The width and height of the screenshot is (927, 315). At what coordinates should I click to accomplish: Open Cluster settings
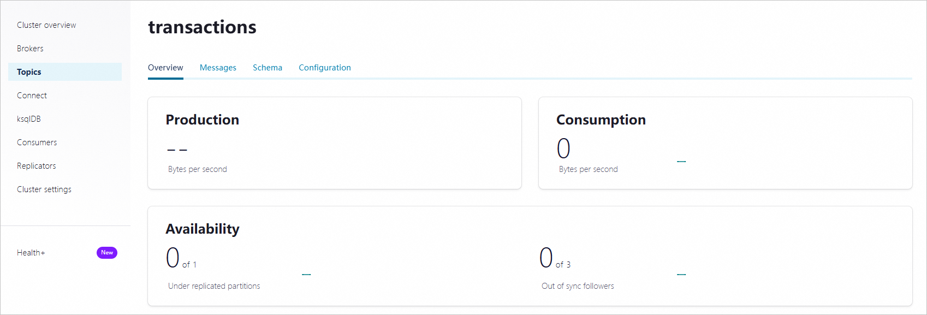[x=44, y=189]
